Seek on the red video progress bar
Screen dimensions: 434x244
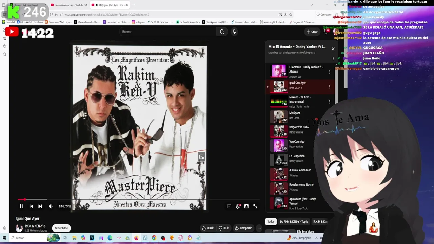click(139, 199)
